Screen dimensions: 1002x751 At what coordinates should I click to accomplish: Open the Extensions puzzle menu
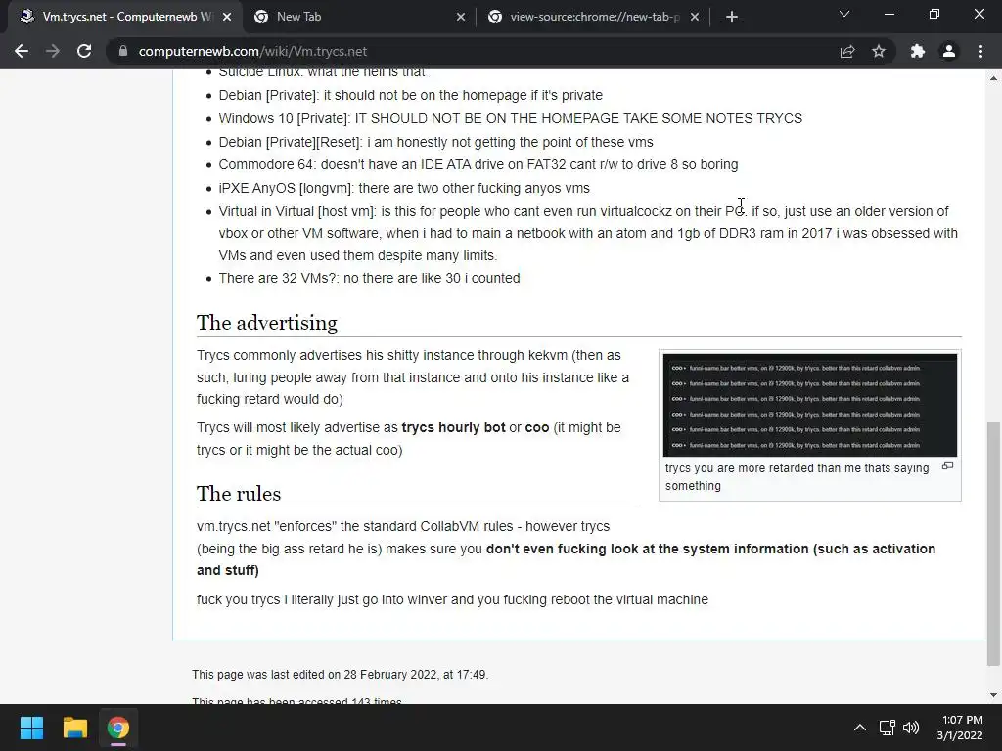pyautogui.click(x=918, y=51)
